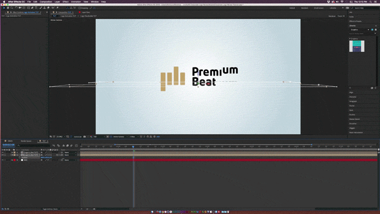Open the Graphics library dropdown

(x=368, y=30)
